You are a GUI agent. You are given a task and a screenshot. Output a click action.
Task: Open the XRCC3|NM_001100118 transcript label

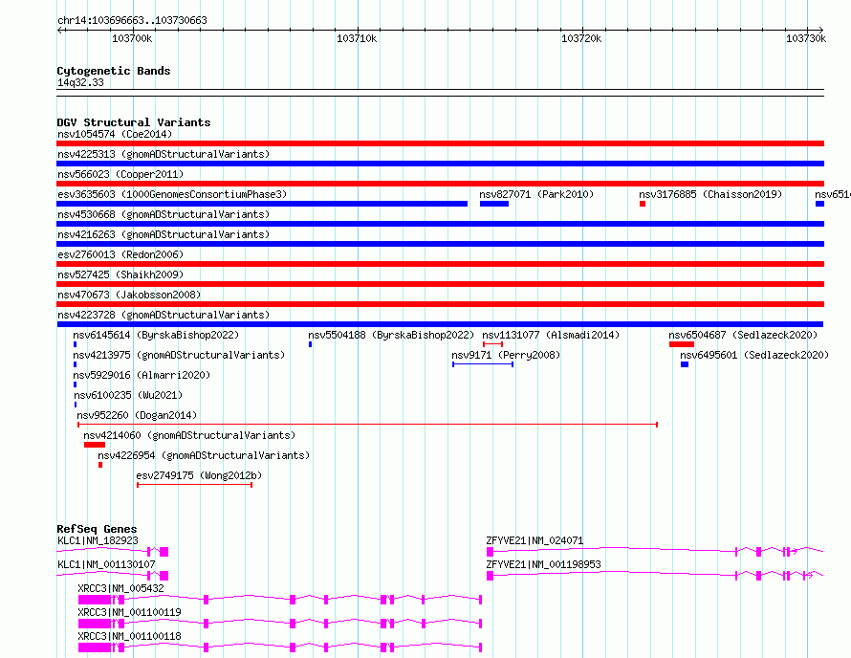point(129,636)
